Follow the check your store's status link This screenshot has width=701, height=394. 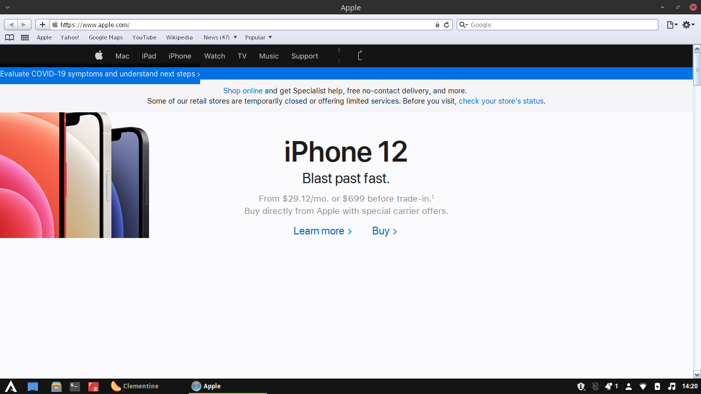point(501,101)
